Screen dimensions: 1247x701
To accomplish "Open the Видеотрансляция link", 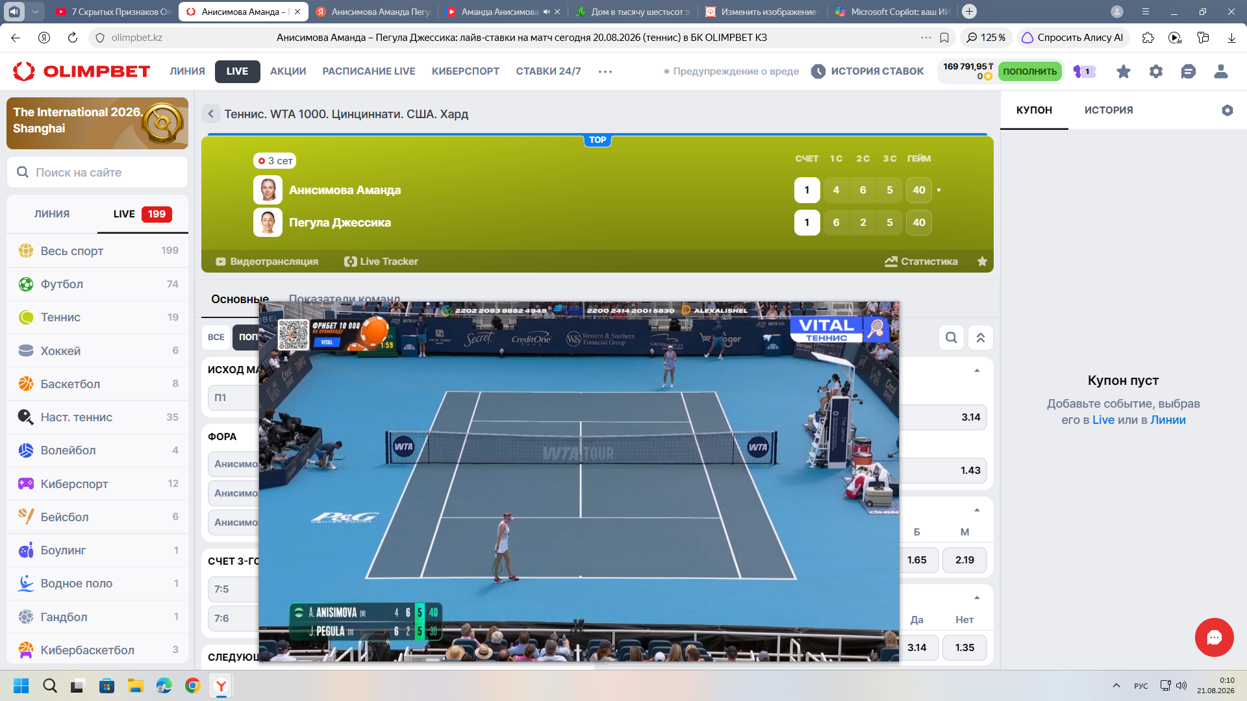I will [x=267, y=262].
